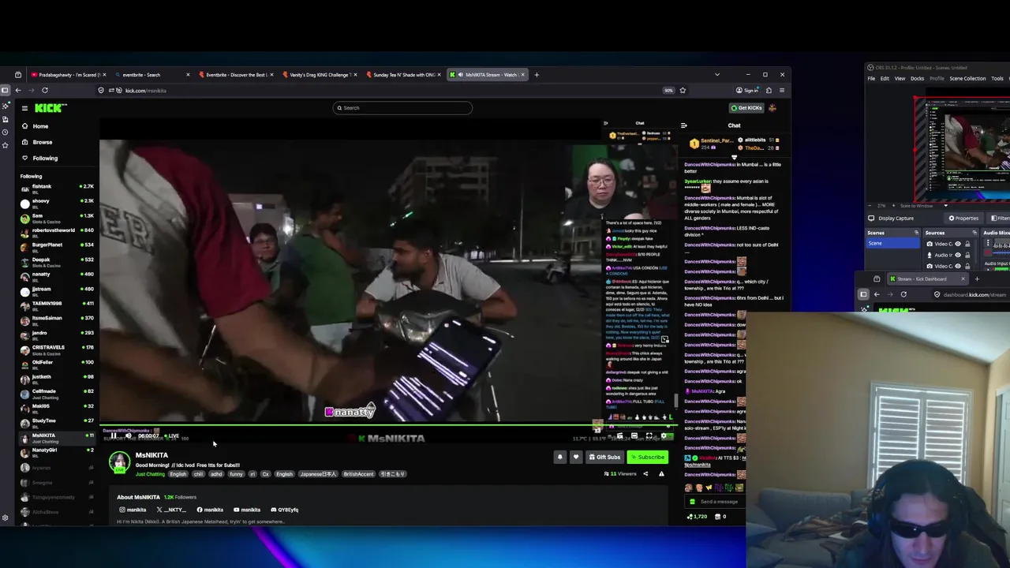Open BurgerPlanet channel in sidebar

pyautogui.click(x=57, y=246)
